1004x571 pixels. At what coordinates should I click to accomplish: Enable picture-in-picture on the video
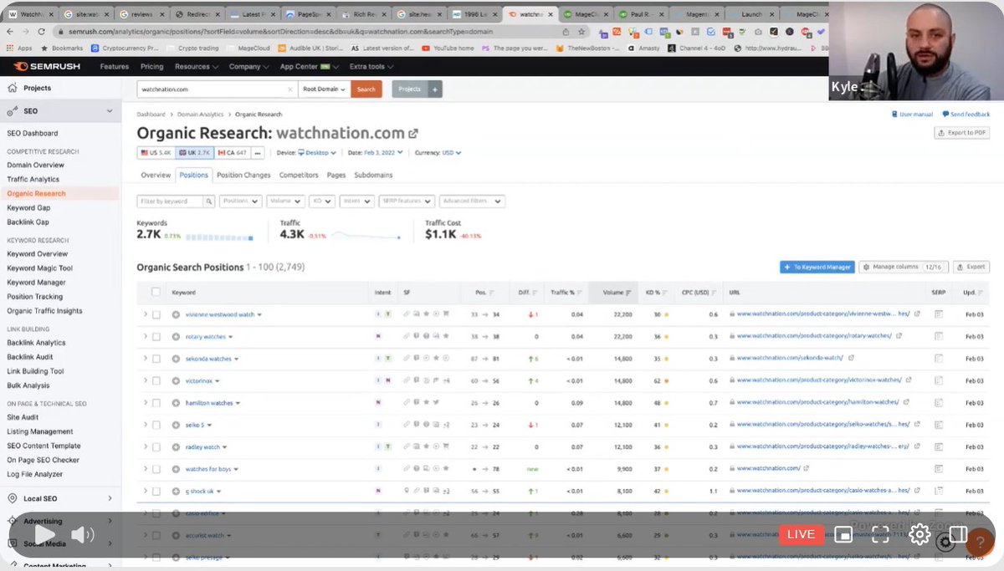pos(844,535)
